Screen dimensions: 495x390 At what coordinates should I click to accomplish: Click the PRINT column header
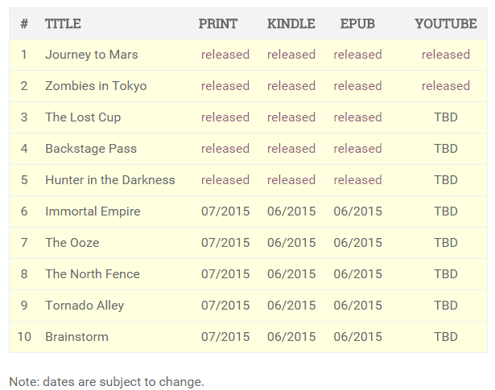(x=218, y=24)
